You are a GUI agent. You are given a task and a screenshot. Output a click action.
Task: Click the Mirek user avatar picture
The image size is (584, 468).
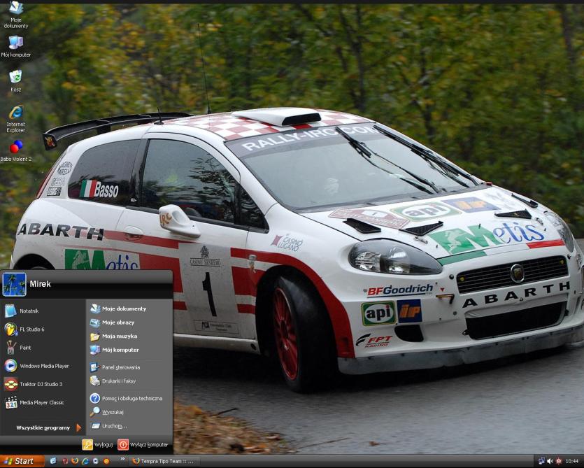(14, 284)
